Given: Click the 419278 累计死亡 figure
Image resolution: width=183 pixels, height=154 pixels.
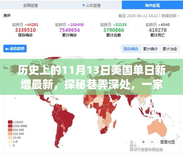Looking at the screenshot, I should click(x=158, y=30).
